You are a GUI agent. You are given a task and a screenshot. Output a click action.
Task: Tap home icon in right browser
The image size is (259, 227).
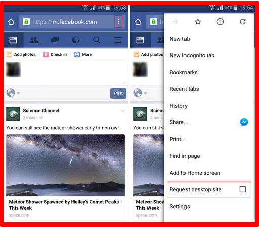pos(138,22)
